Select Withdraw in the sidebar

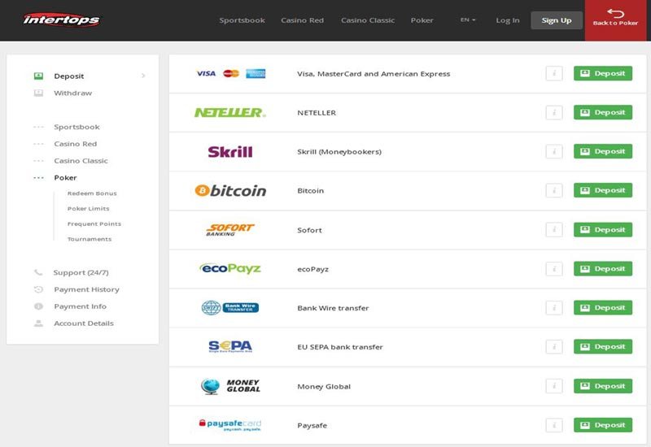tap(73, 93)
